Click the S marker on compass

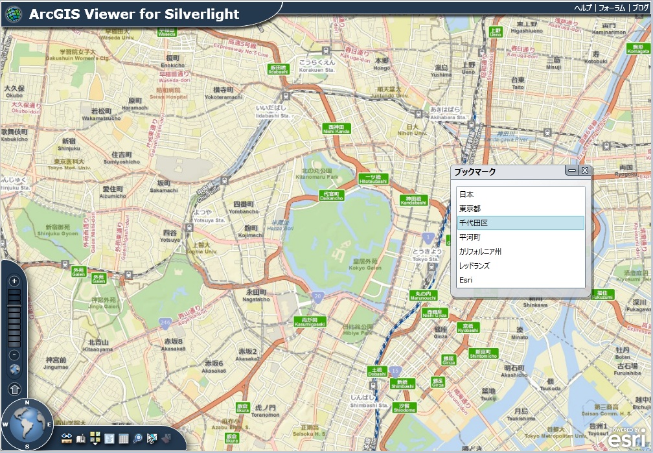27,447
